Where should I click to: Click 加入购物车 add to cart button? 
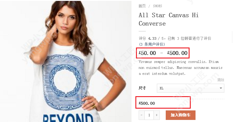(181, 115)
